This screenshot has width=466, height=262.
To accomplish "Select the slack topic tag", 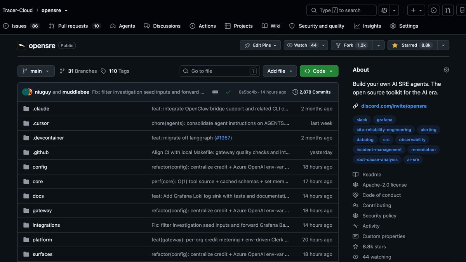I will tap(362, 120).
